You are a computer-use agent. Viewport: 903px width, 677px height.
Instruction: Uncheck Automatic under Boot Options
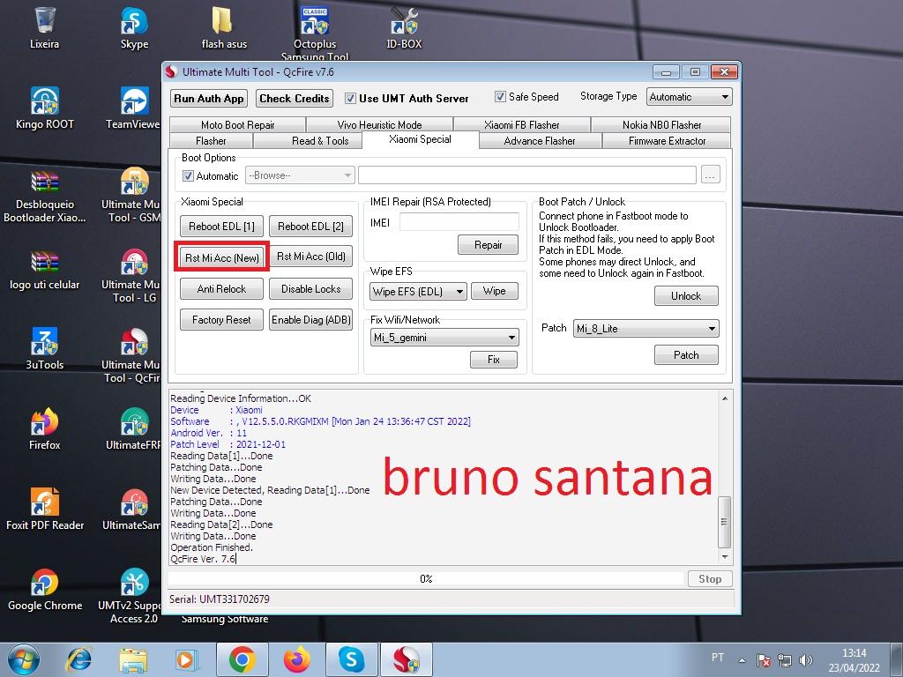(188, 175)
